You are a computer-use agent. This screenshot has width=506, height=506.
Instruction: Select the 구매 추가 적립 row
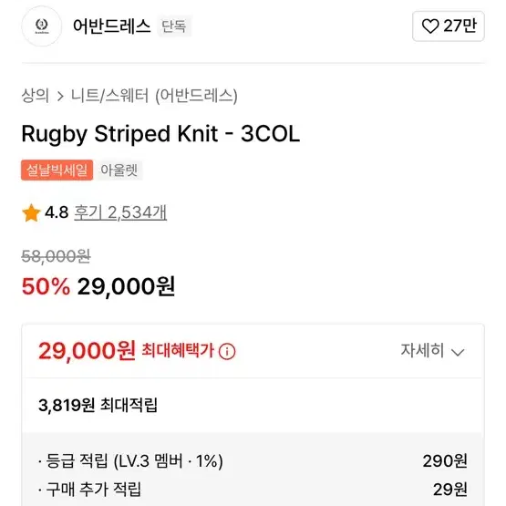[253, 490]
